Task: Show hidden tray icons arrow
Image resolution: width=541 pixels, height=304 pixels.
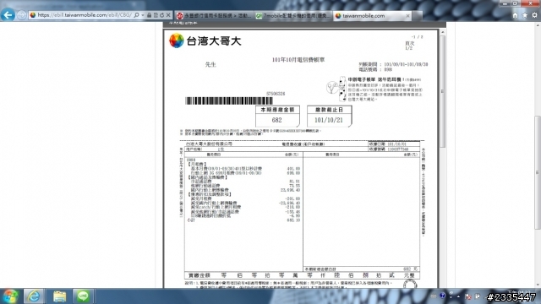Action: click(458, 296)
